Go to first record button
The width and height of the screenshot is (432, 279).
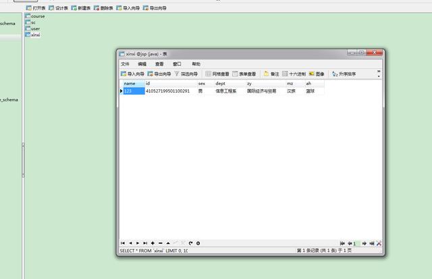click(x=123, y=243)
